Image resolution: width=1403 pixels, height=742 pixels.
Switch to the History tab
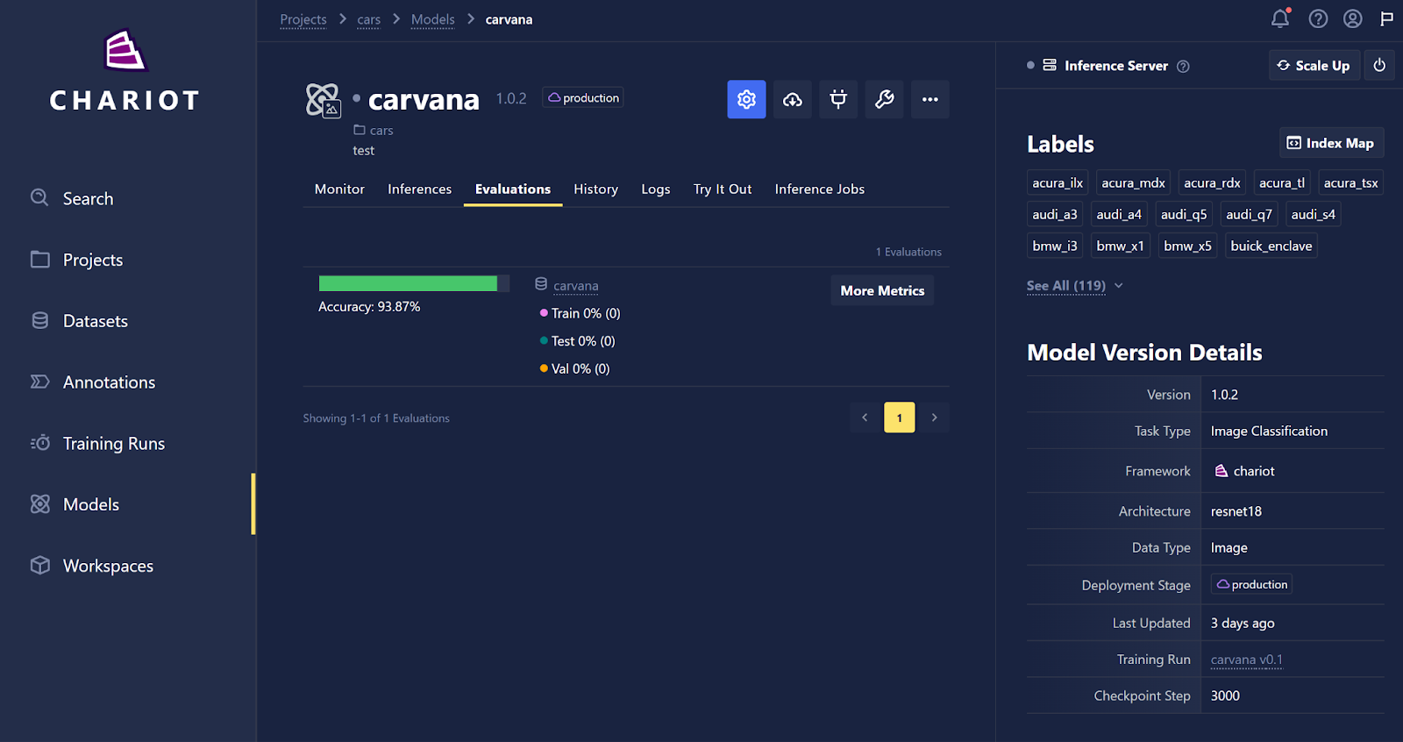[x=595, y=189]
